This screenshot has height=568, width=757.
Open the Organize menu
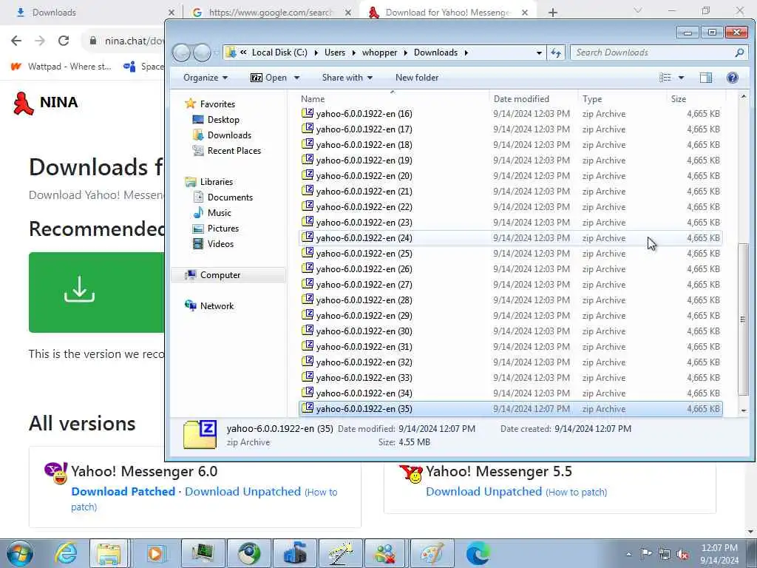coord(206,78)
